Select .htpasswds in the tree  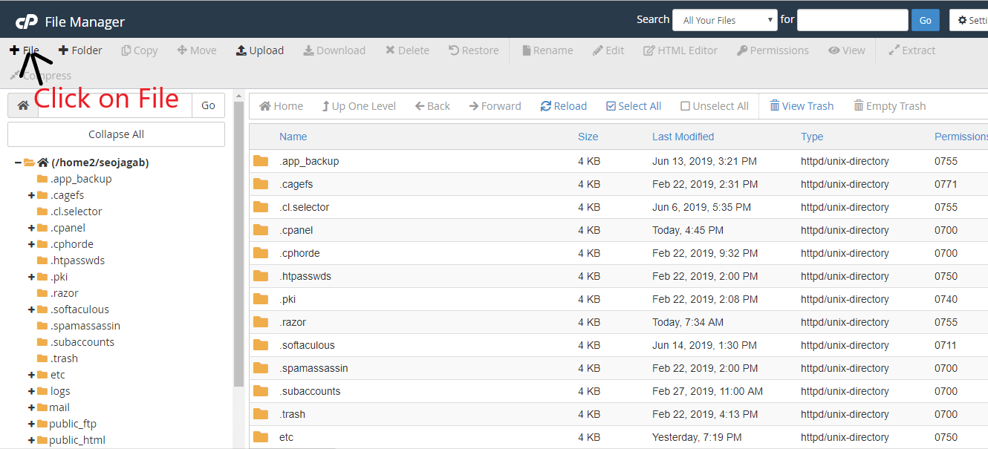[77, 260]
